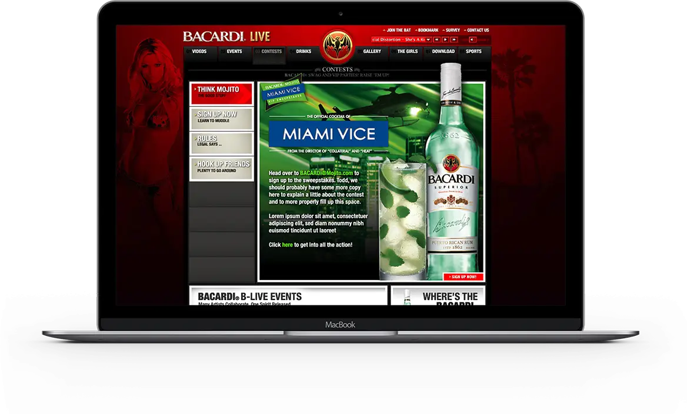Open the Download section
The width and height of the screenshot is (687, 414).
click(443, 52)
